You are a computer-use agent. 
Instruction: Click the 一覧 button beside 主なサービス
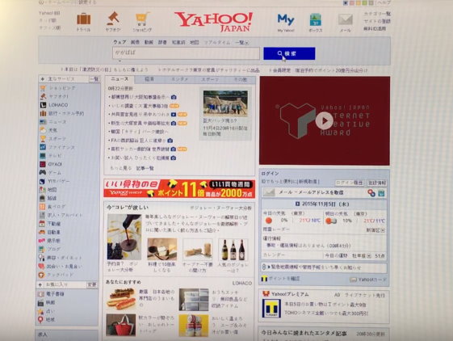click(x=94, y=79)
